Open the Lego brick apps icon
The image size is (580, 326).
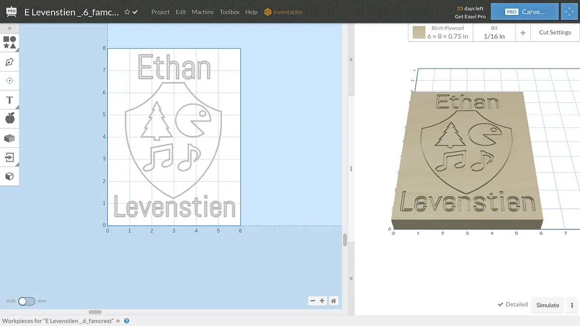9,138
